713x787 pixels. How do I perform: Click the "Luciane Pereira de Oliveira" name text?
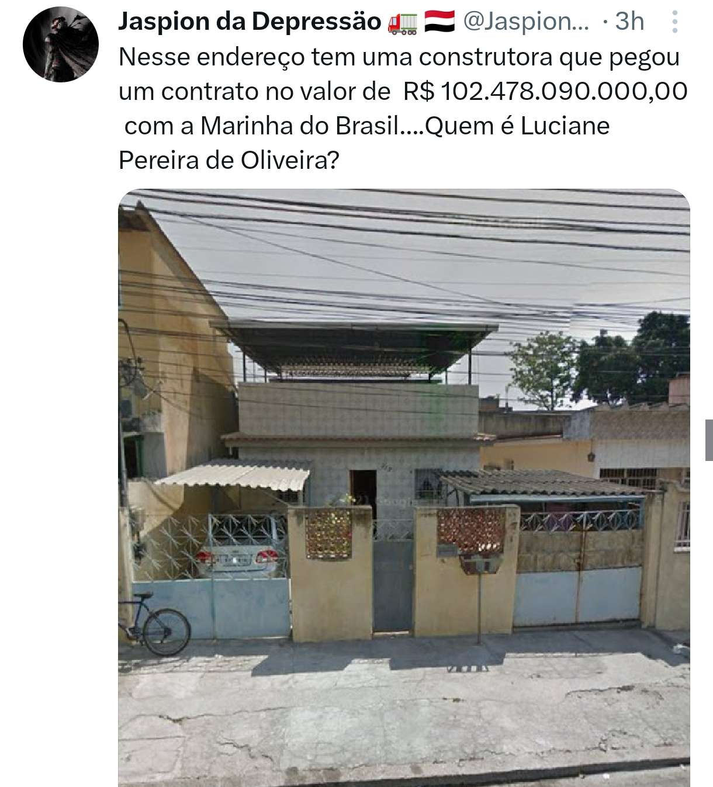point(364,143)
